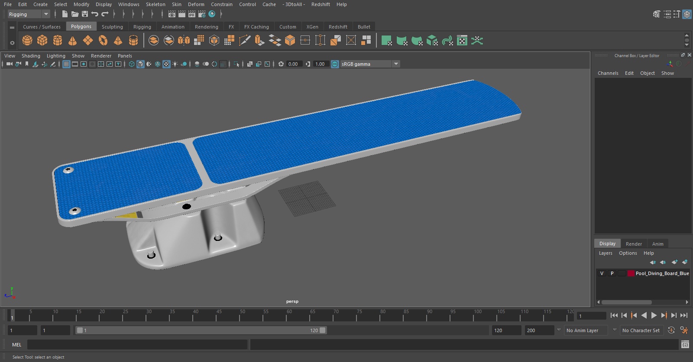The width and height of the screenshot is (693, 362).
Task: Toggle color management ON button in viewport
Action: pos(335,64)
